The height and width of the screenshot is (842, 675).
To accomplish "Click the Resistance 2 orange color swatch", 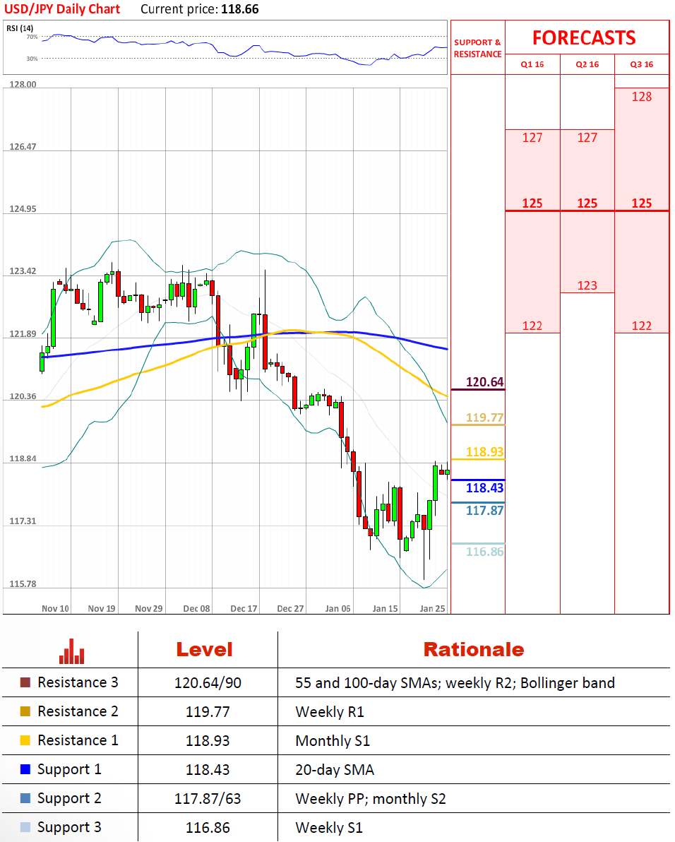I will pos(25,711).
